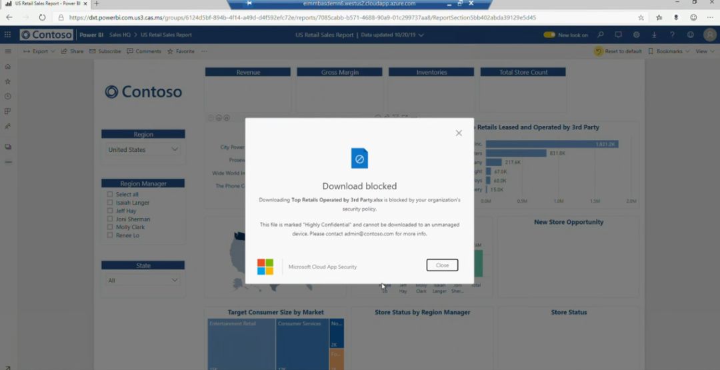Close the US Retail Sales Report tab

tap(85, 4)
